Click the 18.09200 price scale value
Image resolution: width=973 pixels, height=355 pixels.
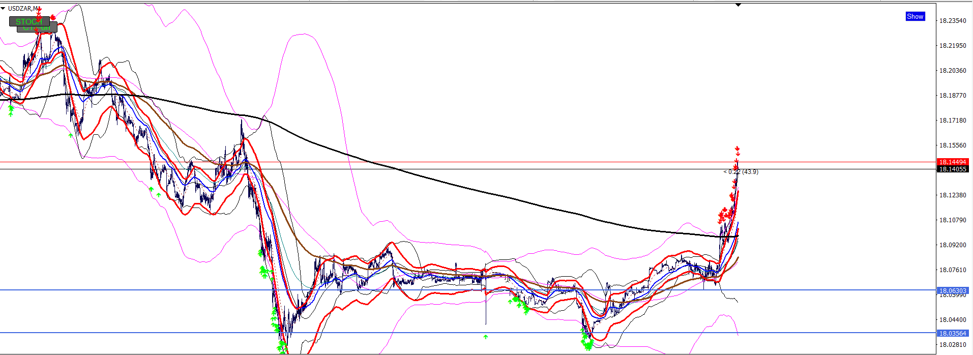953,245
